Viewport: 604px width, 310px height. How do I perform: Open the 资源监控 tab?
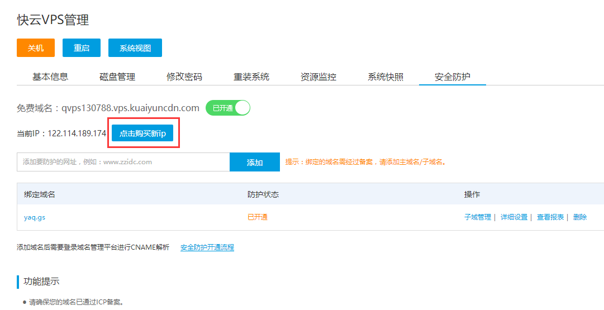click(318, 77)
